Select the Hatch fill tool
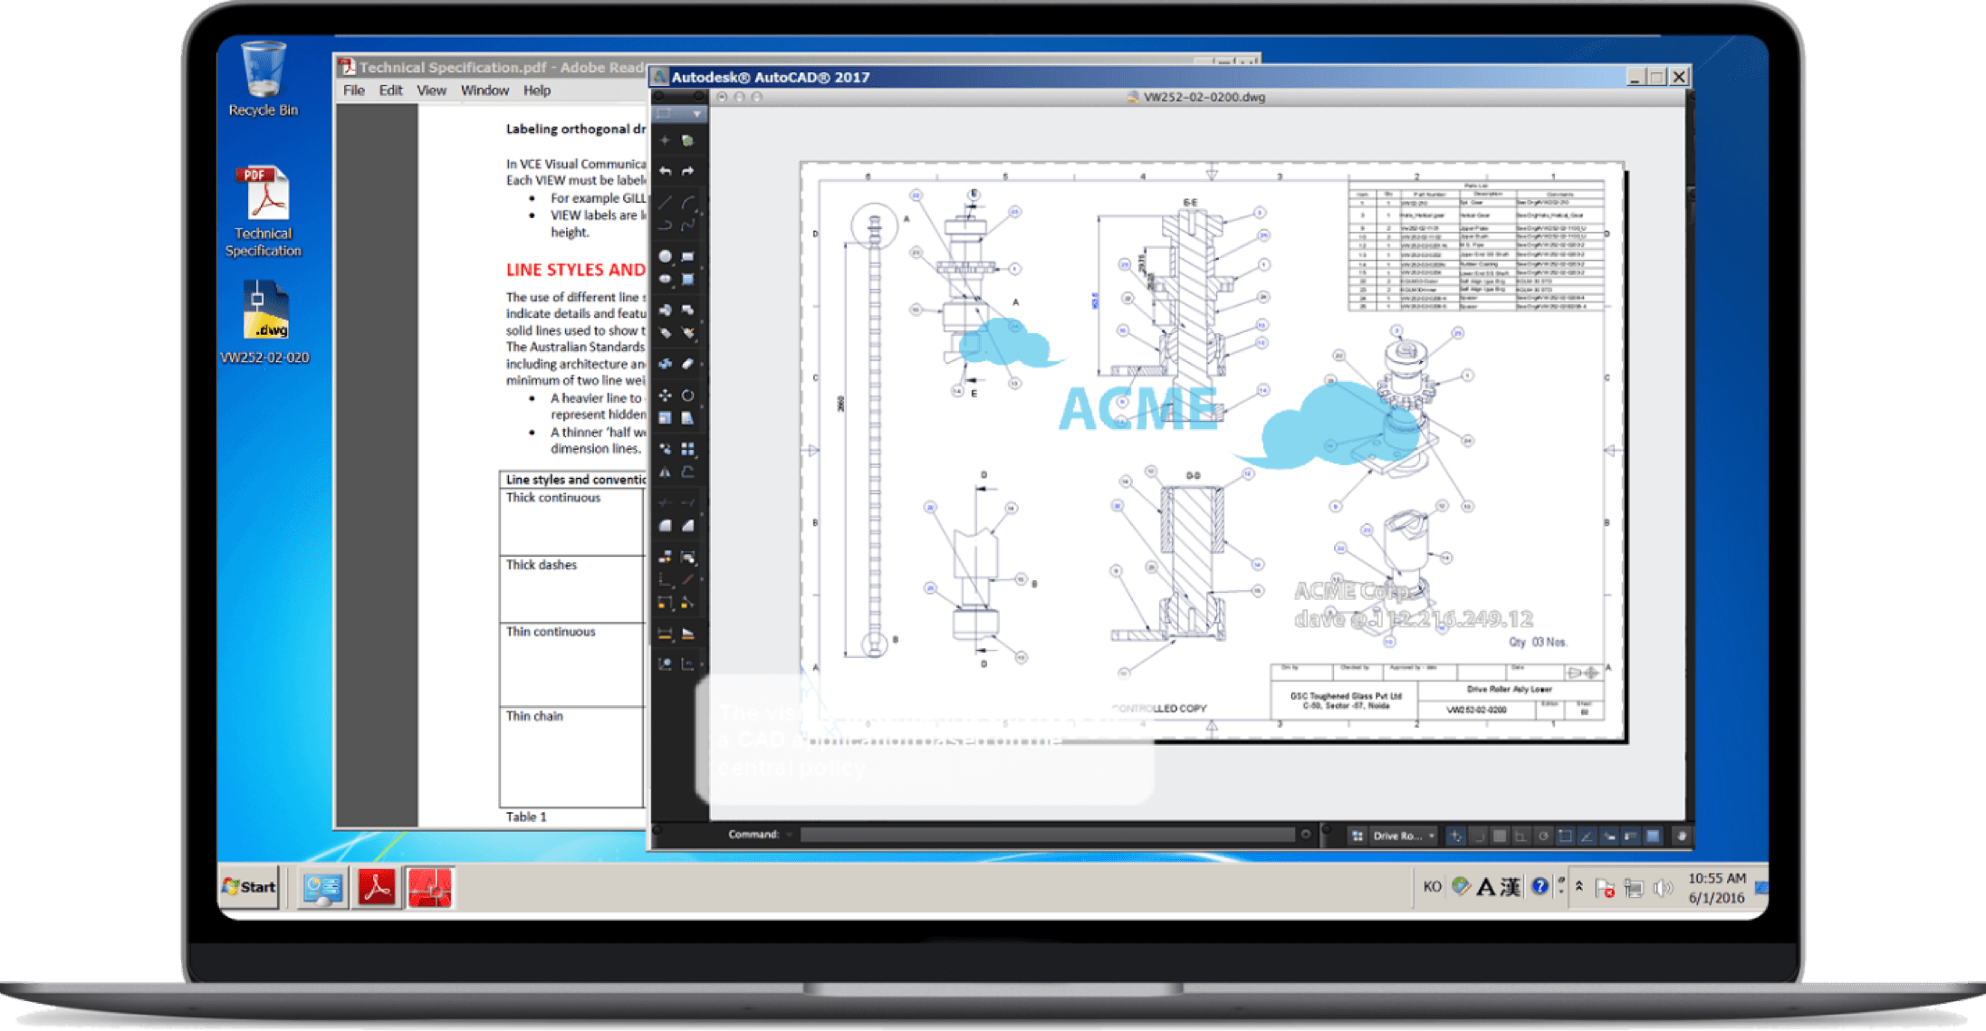 [x=687, y=279]
